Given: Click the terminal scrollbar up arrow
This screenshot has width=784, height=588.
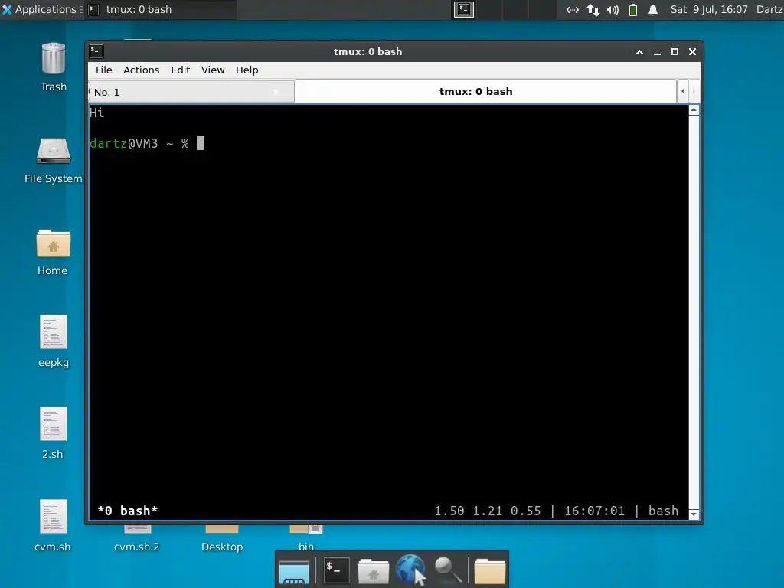Looking at the screenshot, I should pos(694,110).
